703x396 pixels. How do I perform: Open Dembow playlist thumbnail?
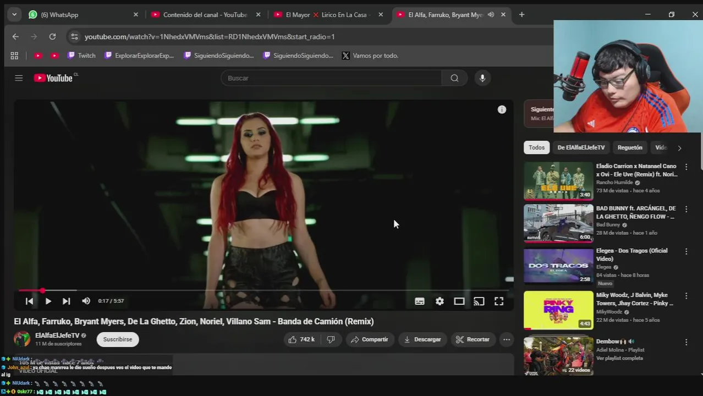pos(558,355)
